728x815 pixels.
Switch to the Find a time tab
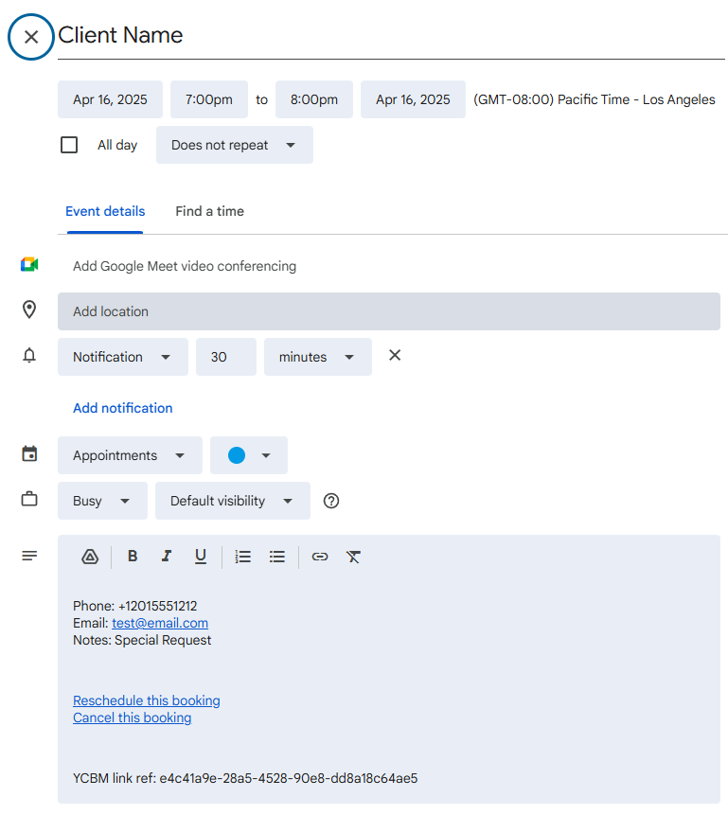pos(209,211)
